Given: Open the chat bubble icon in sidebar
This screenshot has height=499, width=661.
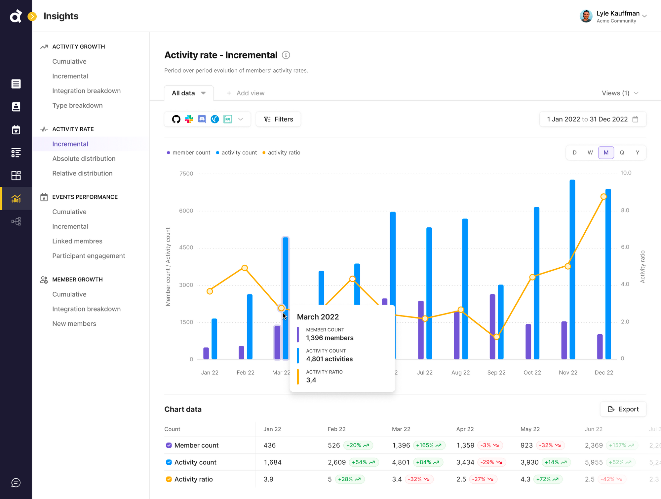Looking at the screenshot, I should tap(16, 482).
